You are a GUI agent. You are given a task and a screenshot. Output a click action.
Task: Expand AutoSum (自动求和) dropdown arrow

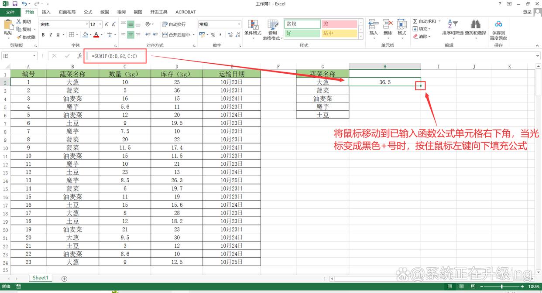pyautogui.click(x=439, y=21)
